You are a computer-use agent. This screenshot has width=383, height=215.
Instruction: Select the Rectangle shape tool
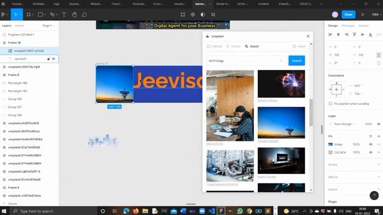[40, 14]
